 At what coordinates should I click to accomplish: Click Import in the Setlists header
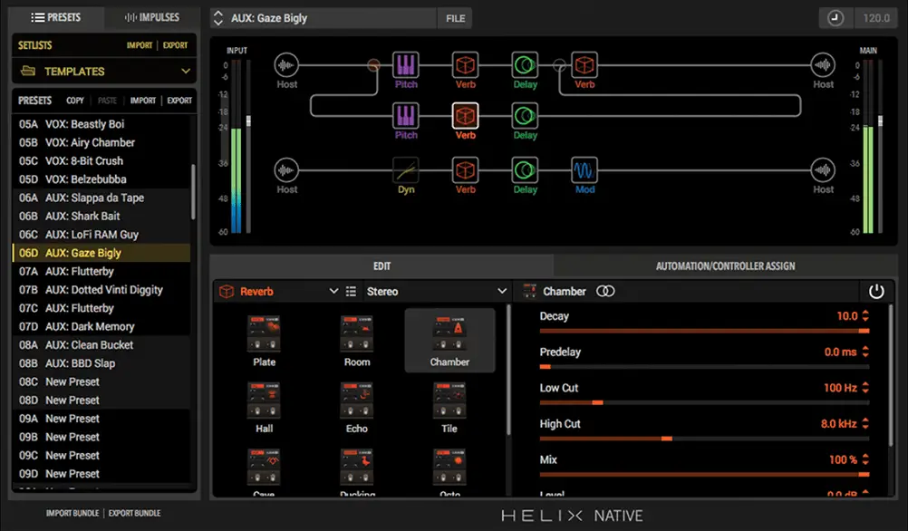[140, 45]
